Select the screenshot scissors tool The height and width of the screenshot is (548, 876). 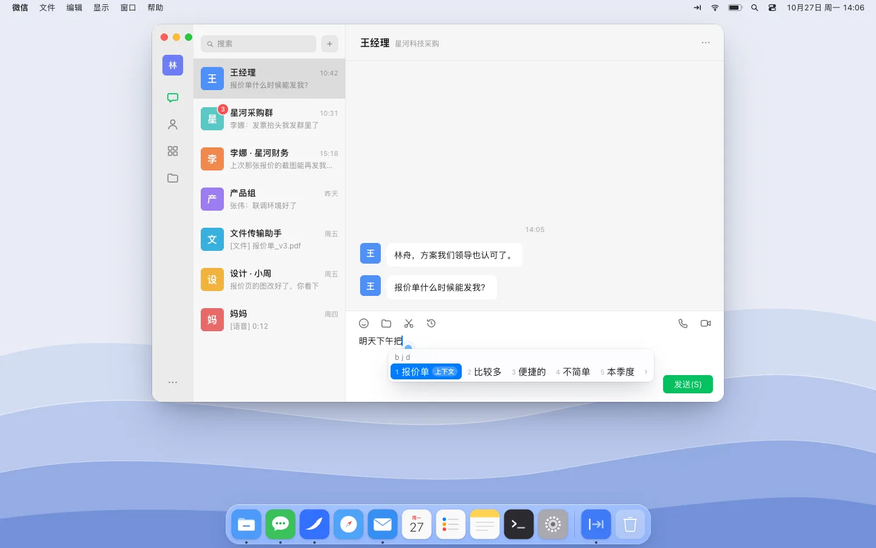[409, 323]
